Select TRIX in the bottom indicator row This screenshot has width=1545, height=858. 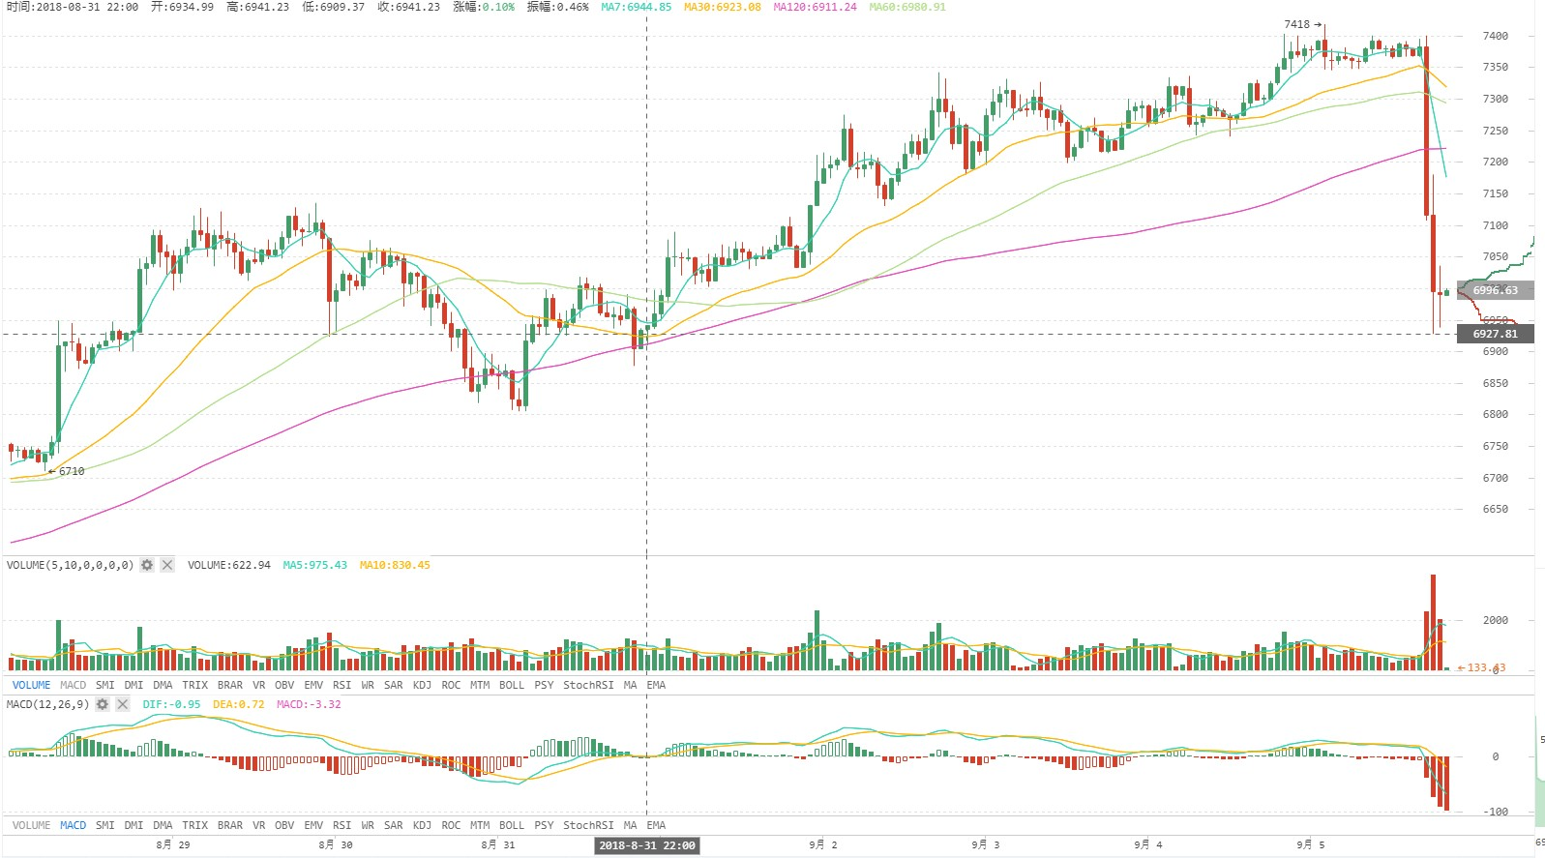194,825
